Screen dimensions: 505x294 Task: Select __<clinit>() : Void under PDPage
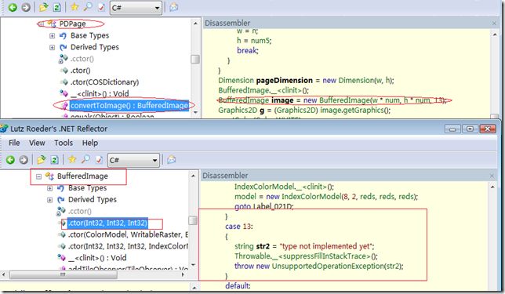click(100, 94)
